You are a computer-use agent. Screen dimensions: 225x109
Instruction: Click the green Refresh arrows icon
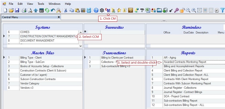[47, 10]
